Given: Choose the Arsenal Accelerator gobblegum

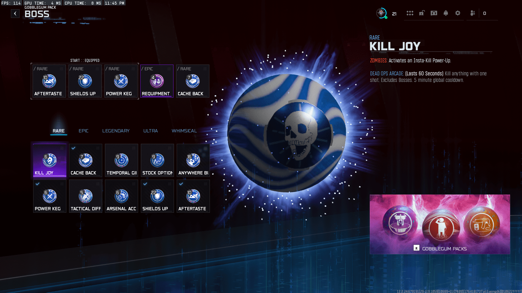Looking at the screenshot, I should coord(121,196).
